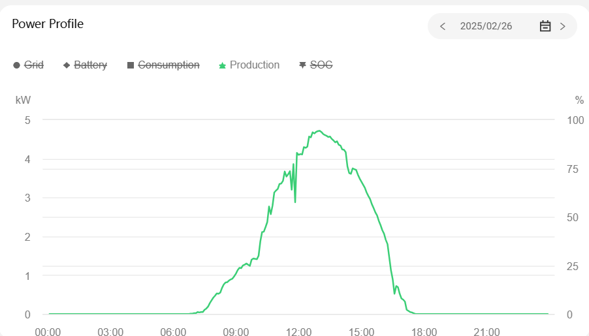The width and height of the screenshot is (589, 336).
Task: Show the Grid series via its label
Action: pos(34,65)
